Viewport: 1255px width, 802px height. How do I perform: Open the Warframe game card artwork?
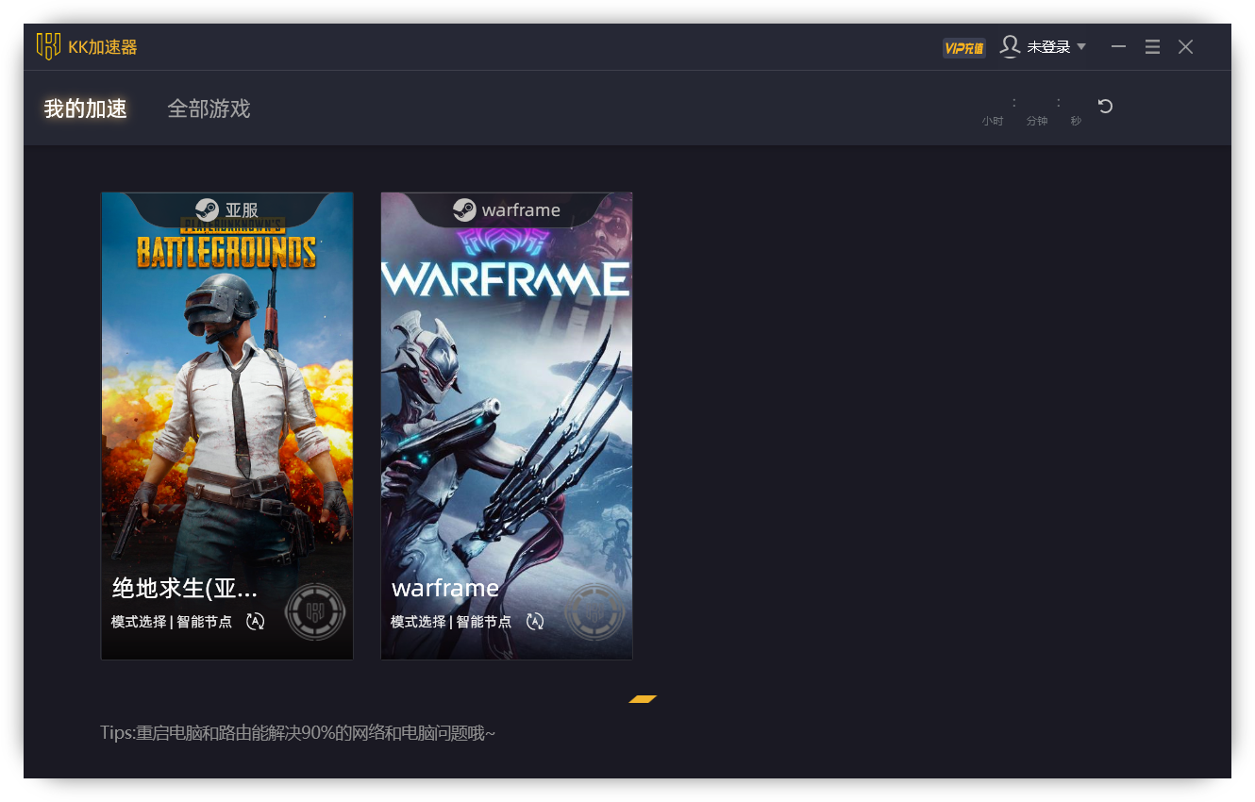click(507, 426)
